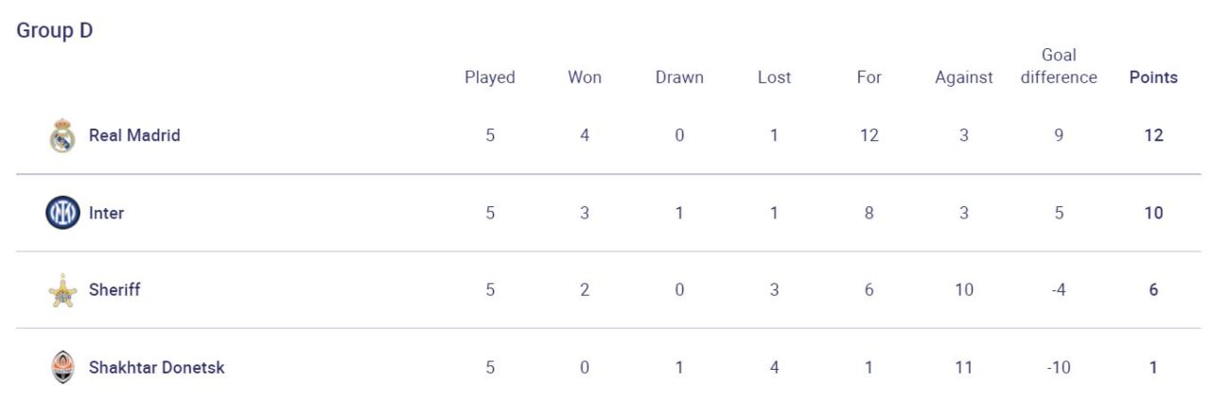Click Real Madrid's 12 points value
The height and width of the screenshot is (418, 1211).
point(1153,135)
